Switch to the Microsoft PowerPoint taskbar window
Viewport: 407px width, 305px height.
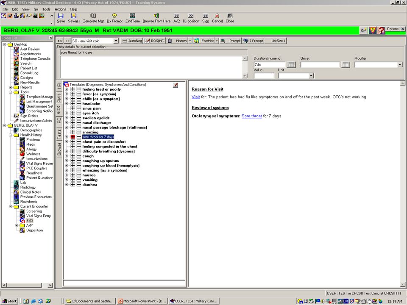(x=142, y=301)
